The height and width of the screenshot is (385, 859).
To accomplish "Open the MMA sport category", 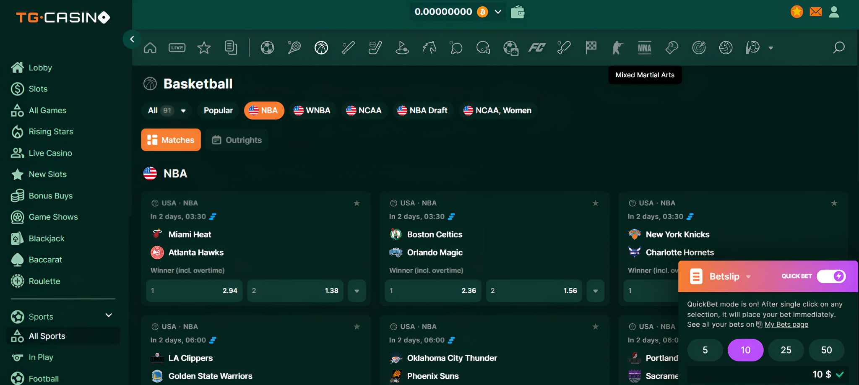I will pos(644,47).
